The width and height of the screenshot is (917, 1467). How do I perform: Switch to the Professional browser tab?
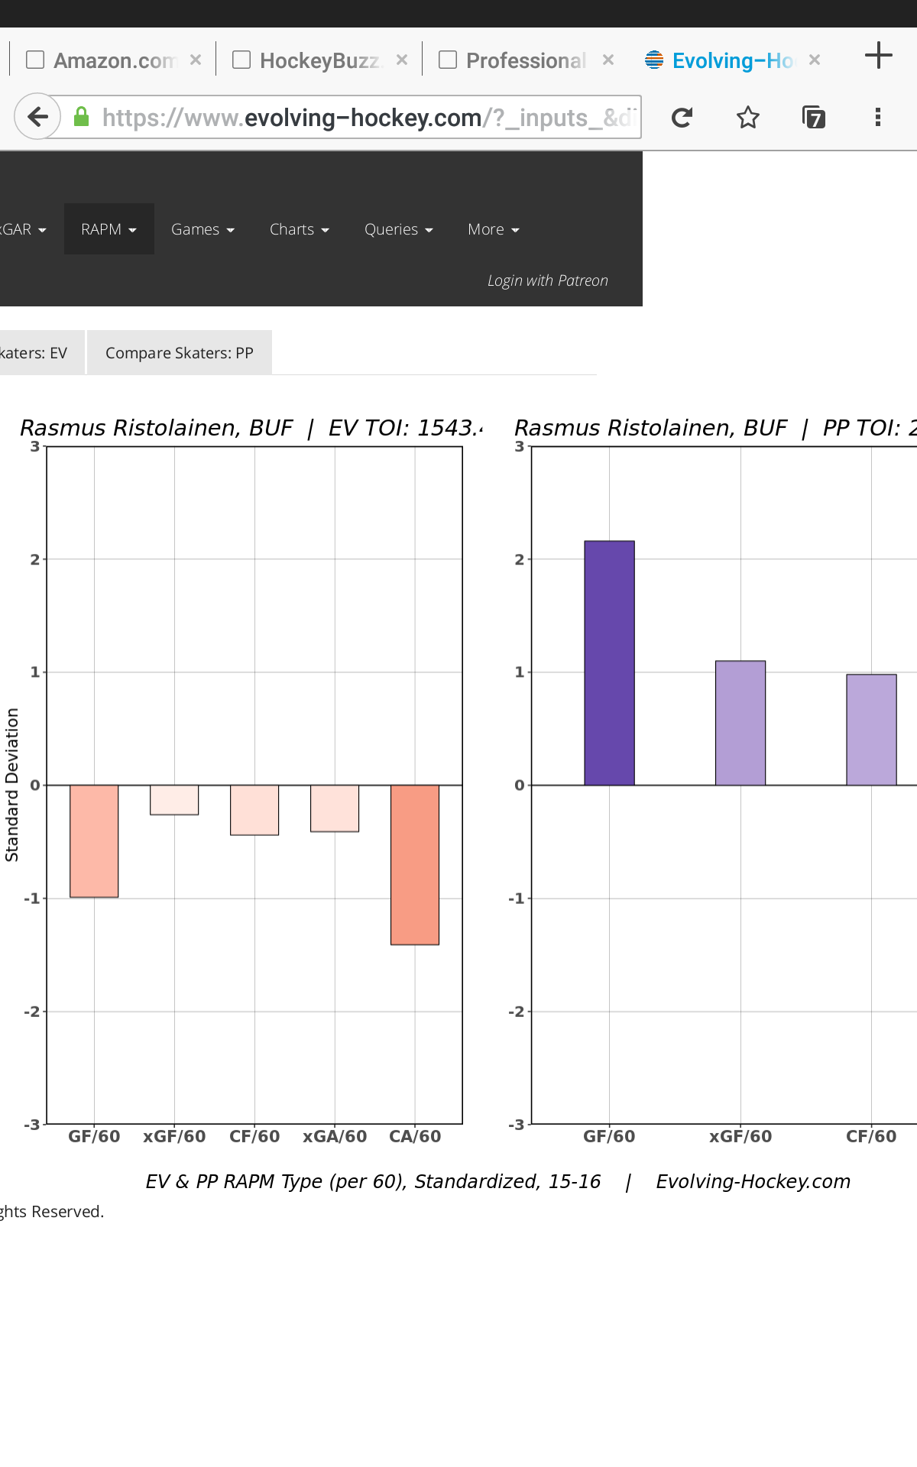[526, 60]
